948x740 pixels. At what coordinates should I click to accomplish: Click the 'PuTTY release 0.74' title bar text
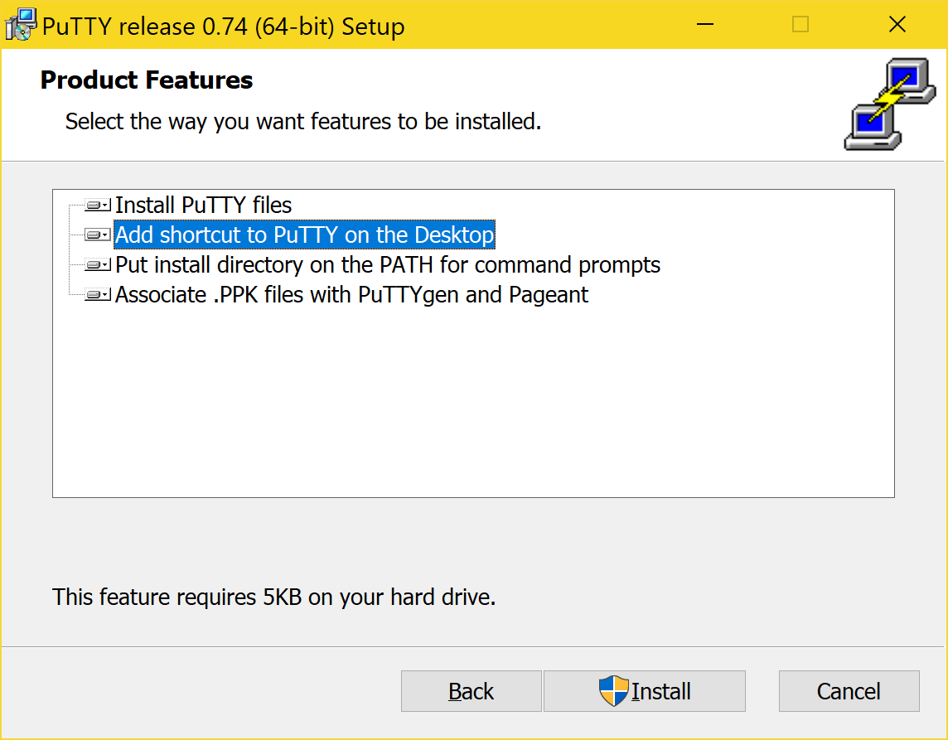click(x=223, y=27)
